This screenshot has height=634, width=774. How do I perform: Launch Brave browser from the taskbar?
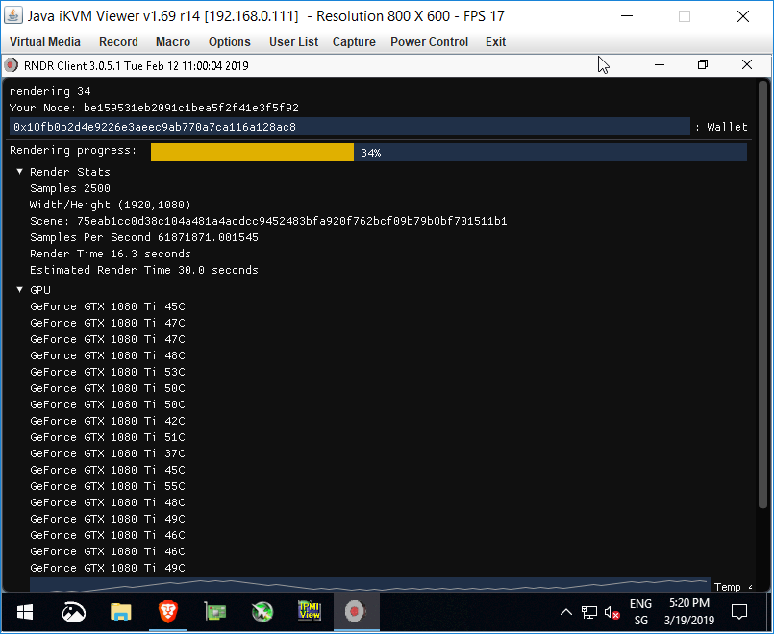click(x=168, y=612)
